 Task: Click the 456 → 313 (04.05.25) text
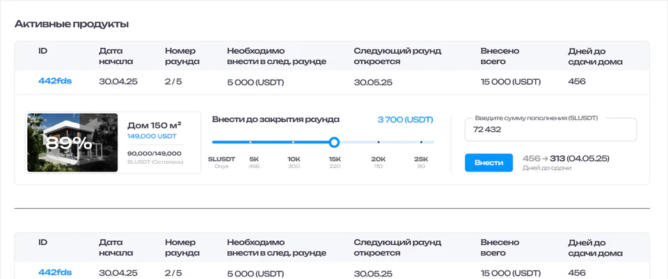566,158
